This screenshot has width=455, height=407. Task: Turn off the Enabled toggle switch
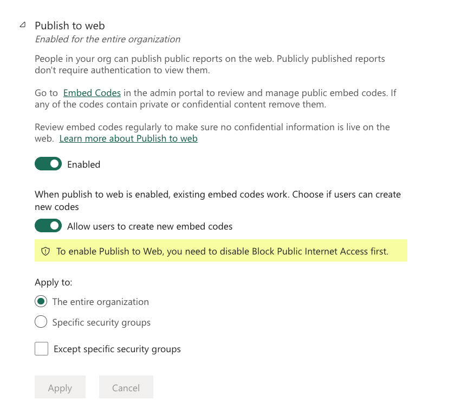pos(48,164)
